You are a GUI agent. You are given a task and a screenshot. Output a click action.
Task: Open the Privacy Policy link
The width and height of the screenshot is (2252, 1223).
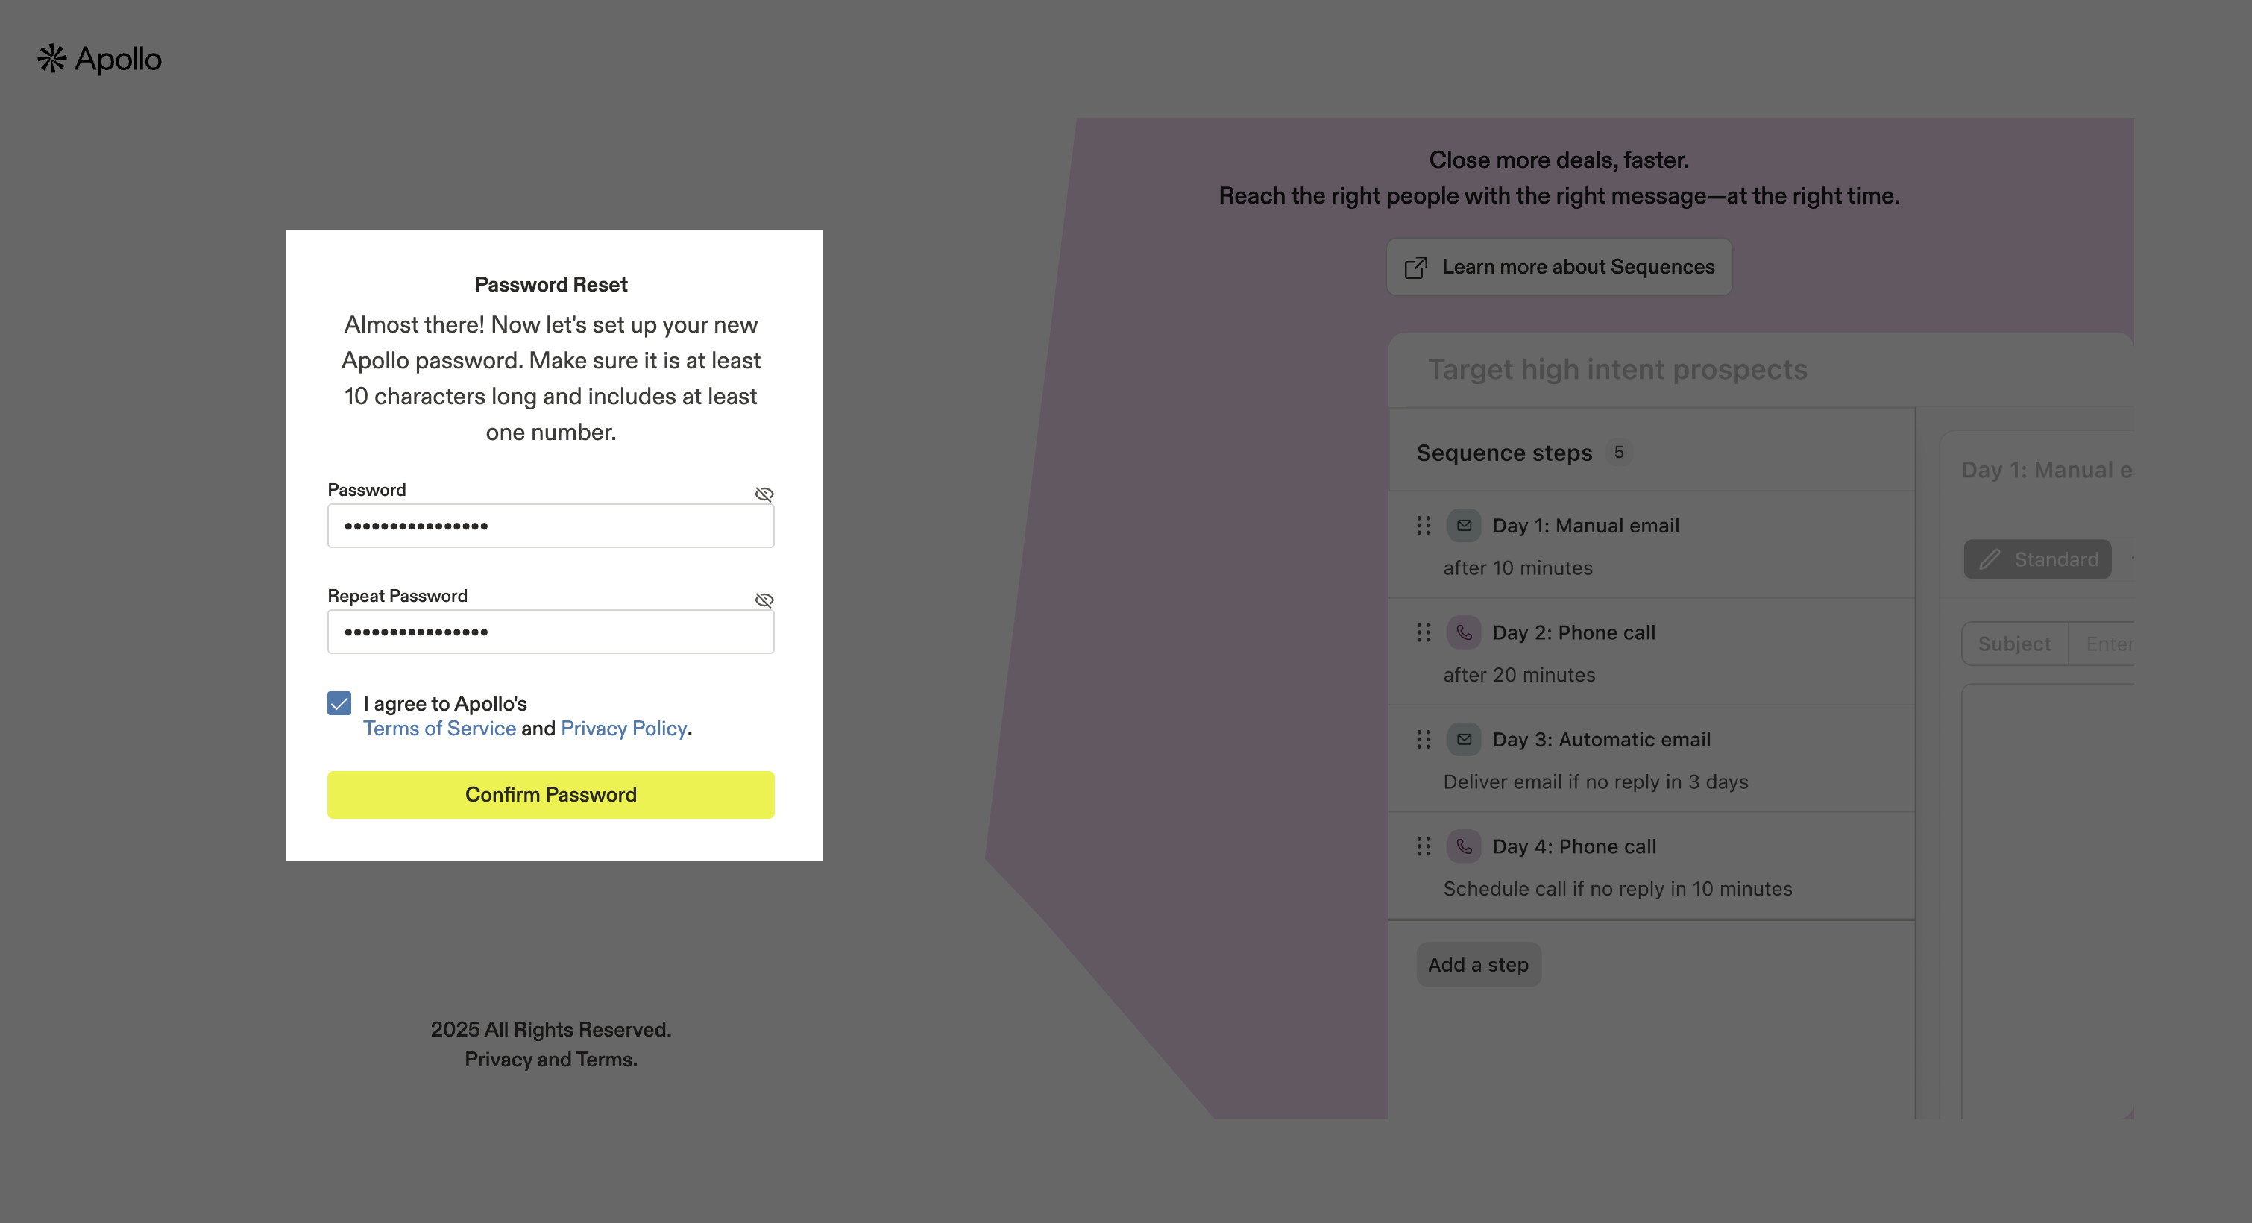[623, 728]
